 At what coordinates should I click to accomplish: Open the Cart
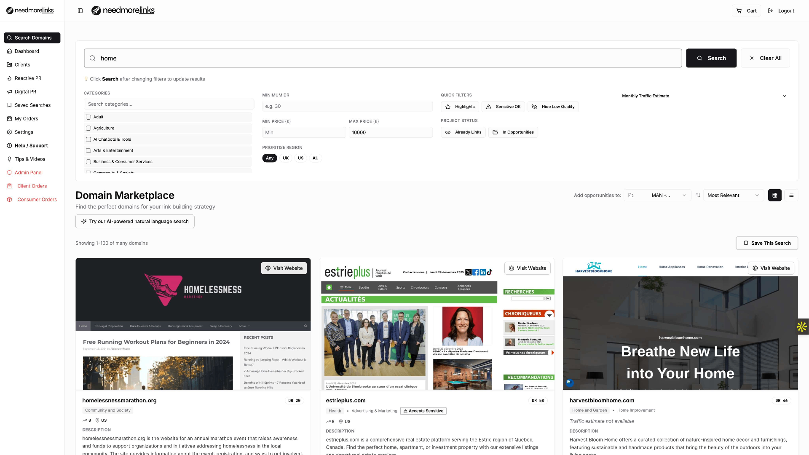coord(747,11)
